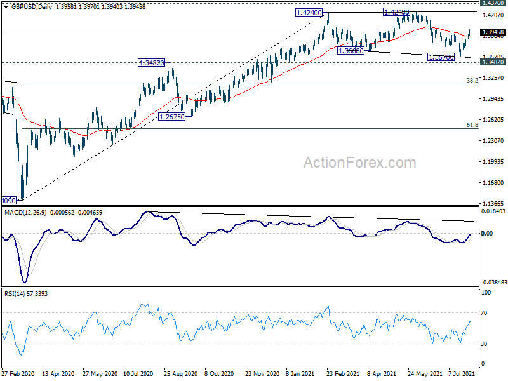This screenshot has width=508, height=381.
Task: Click the 8 Jan 2021 date label
Action: click(x=300, y=374)
